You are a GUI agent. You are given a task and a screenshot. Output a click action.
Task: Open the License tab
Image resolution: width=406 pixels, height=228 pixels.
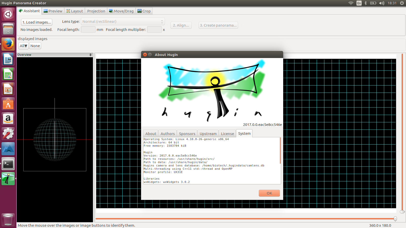[227, 134]
